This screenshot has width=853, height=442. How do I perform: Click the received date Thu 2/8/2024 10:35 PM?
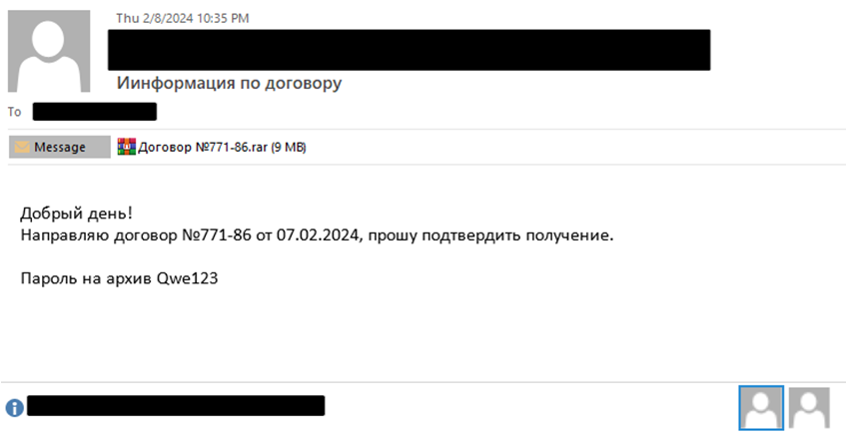click(x=183, y=18)
